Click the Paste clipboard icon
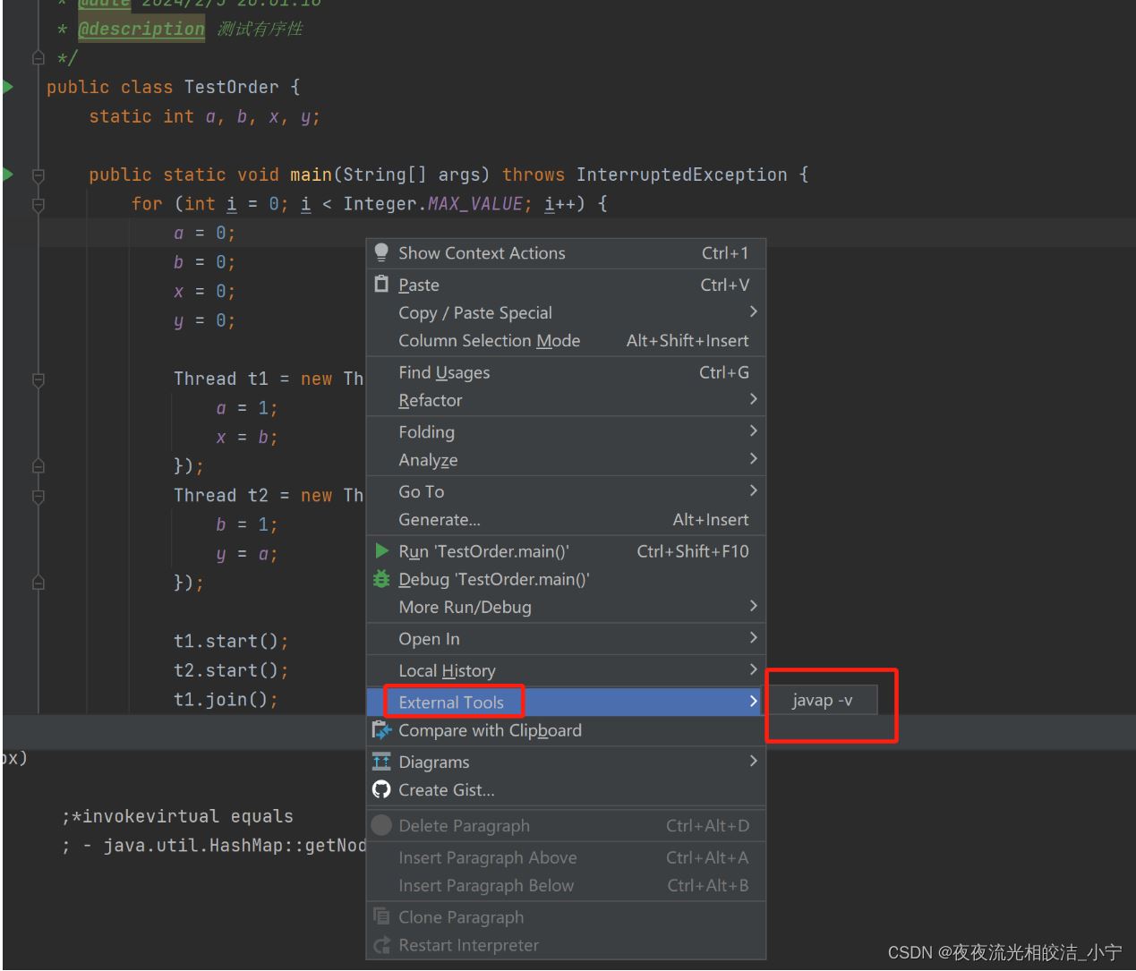The image size is (1136, 971). click(381, 285)
